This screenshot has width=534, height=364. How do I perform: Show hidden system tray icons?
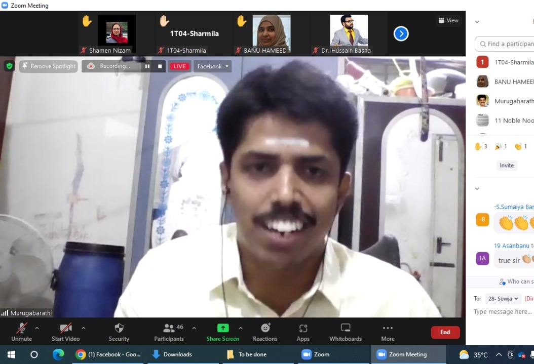pos(499,355)
